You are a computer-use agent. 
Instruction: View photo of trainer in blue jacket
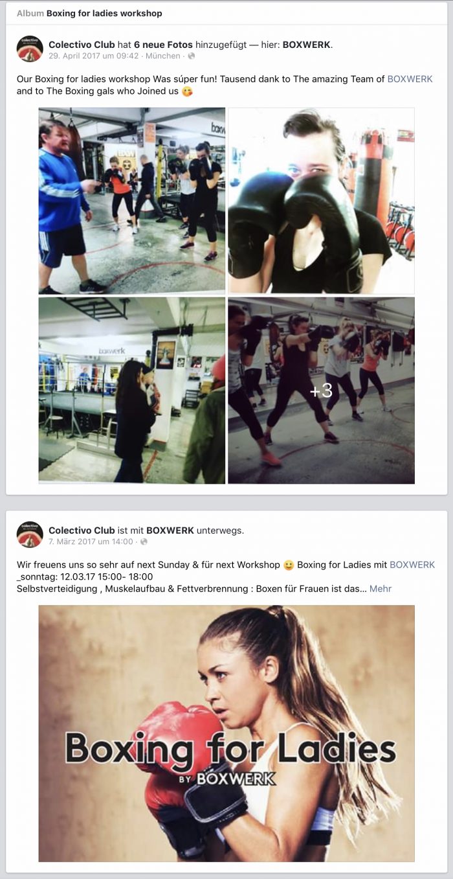pos(132,201)
